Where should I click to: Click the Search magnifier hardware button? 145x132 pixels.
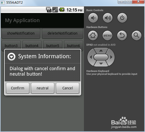tap(136, 35)
